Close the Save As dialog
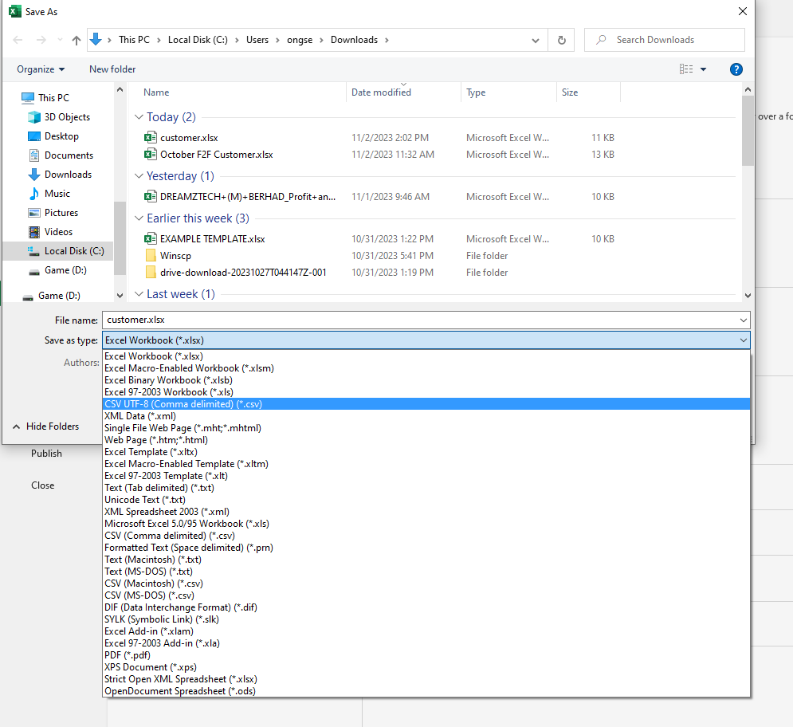Screen dimensions: 793x727 pyautogui.click(x=743, y=11)
